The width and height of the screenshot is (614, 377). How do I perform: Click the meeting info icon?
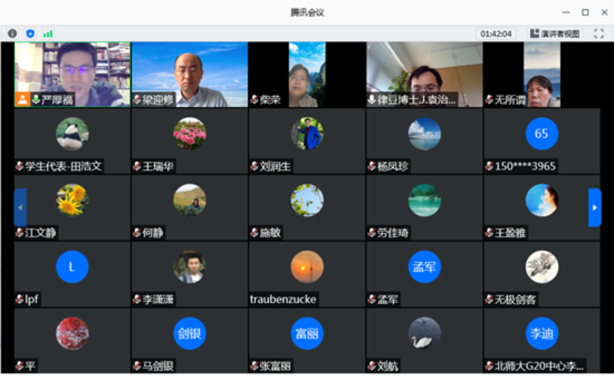[12, 34]
